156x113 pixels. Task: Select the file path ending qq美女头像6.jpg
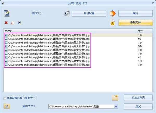coord(49,57)
